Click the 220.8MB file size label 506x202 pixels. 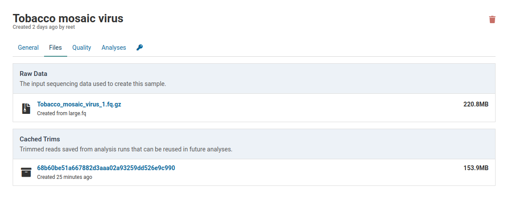point(475,104)
